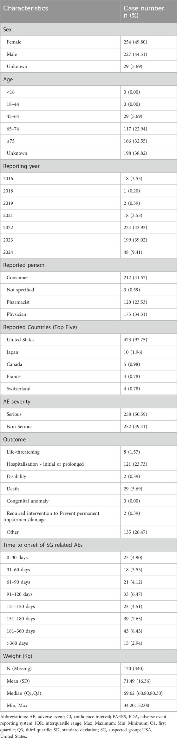The width and height of the screenshot is (177, 738).
Task: Click the Female row value 254 (49.80)
Action: pos(135,42)
